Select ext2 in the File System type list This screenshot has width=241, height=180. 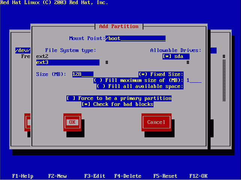coord(42,57)
